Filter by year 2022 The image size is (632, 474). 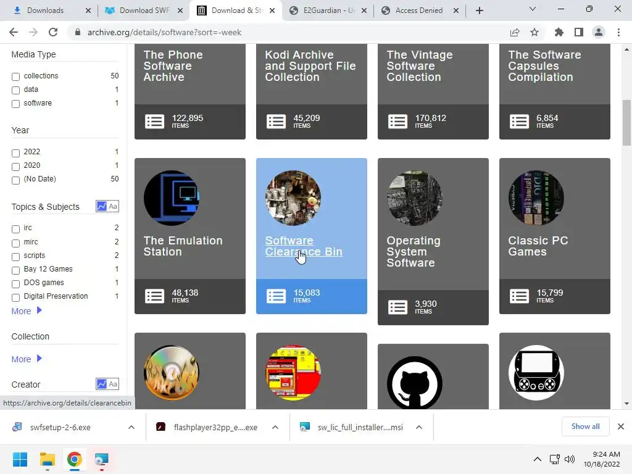(15, 153)
